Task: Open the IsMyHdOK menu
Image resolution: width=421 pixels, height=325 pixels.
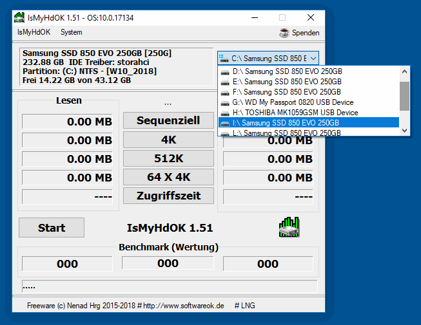Action: tap(34, 32)
